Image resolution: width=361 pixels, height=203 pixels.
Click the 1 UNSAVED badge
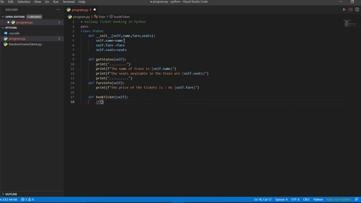(34, 17)
